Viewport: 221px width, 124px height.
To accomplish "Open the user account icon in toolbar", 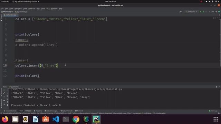I will tap(181, 12).
